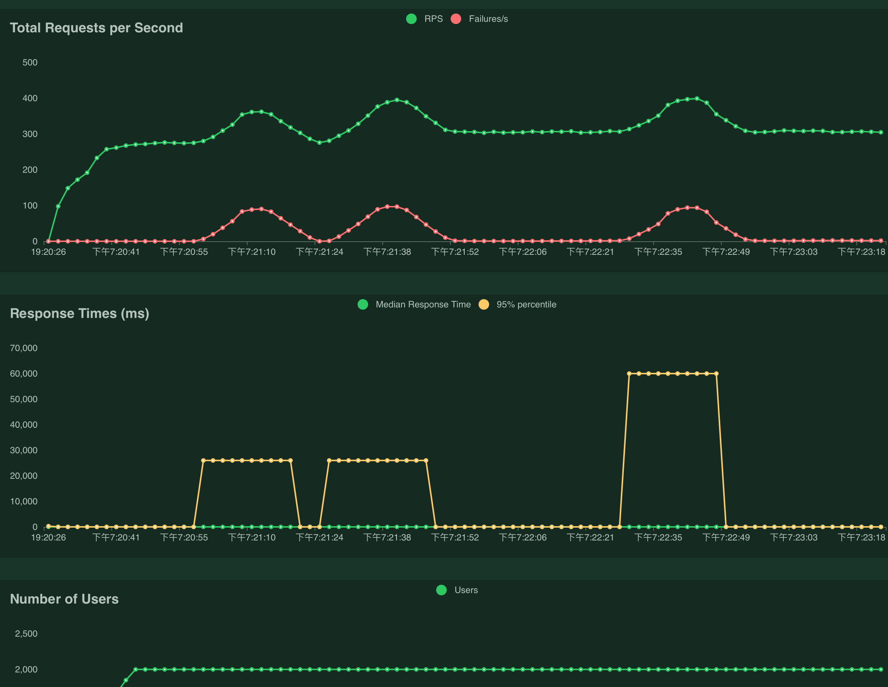This screenshot has height=687, width=888.
Task: Toggle the Failures/s series legend
Action: (479, 19)
